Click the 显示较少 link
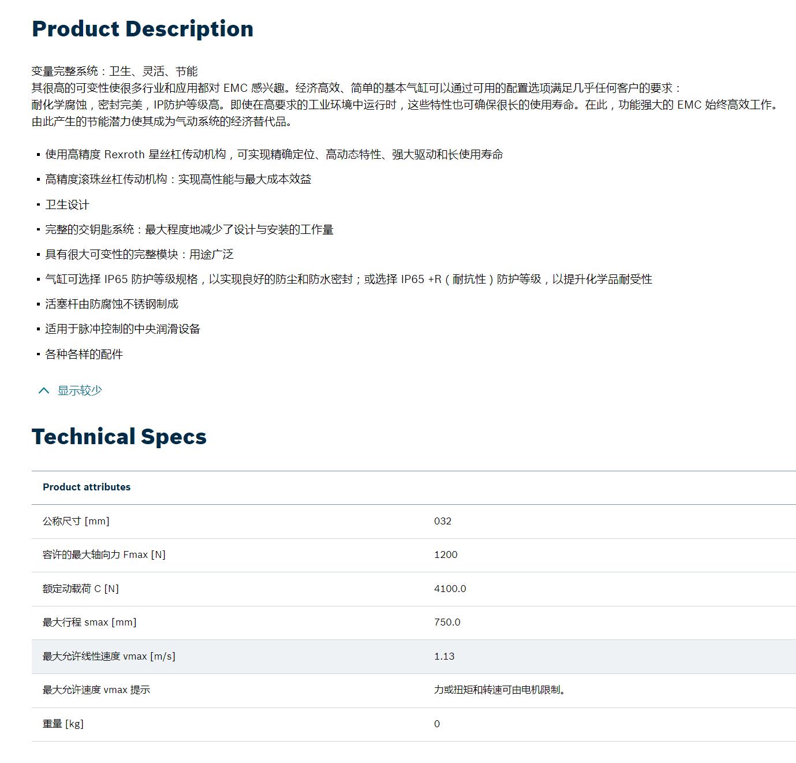This screenshot has width=796, height=763. pyautogui.click(x=80, y=390)
